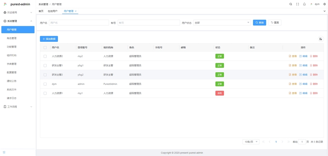Screen dimensions: 328x156
Task: Open the search icon in the top bar
Action: coord(291,4)
